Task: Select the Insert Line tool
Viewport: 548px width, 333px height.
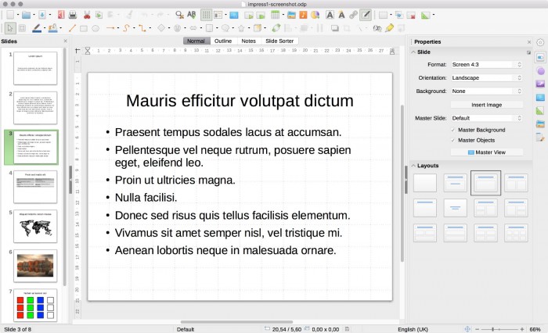Action: pyautogui.click(x=72, y=28)
